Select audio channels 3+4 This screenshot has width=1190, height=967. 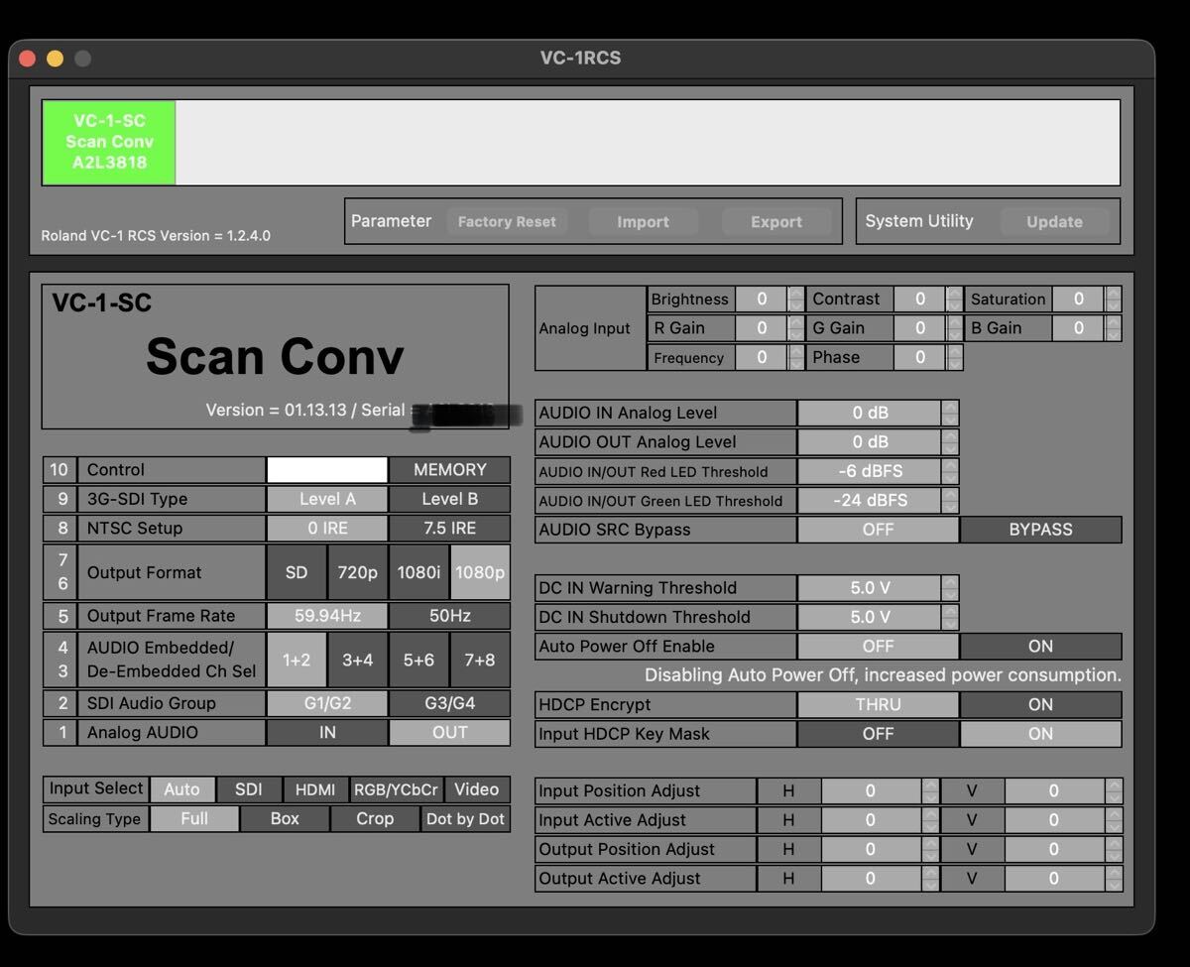(x=357, y=660)
